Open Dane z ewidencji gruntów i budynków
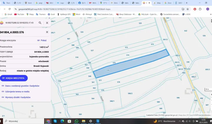The image size is (212, 124). [22, 86]
